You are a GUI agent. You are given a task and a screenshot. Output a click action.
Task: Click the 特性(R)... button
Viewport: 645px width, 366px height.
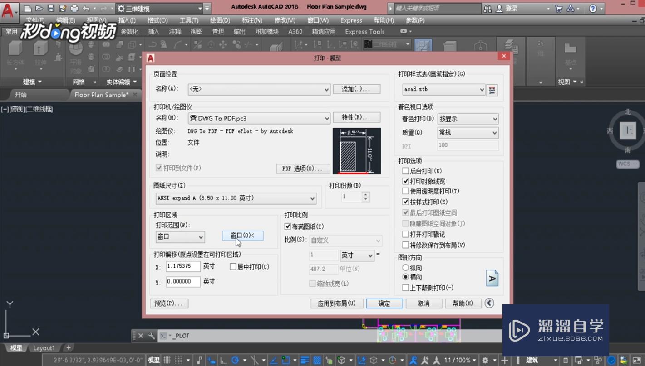[x=357, y=117]
